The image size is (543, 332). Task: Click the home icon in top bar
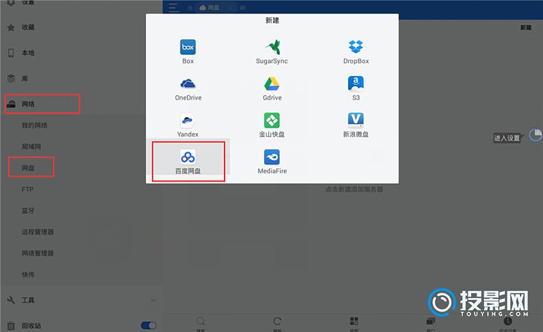(x=190, y=7)
